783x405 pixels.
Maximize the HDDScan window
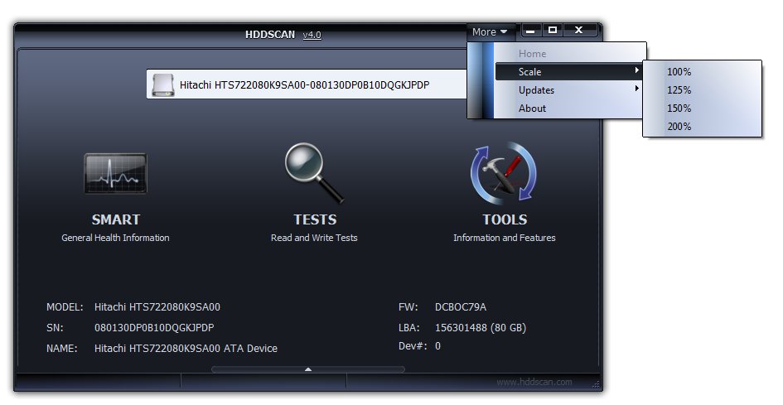point(553,31)
